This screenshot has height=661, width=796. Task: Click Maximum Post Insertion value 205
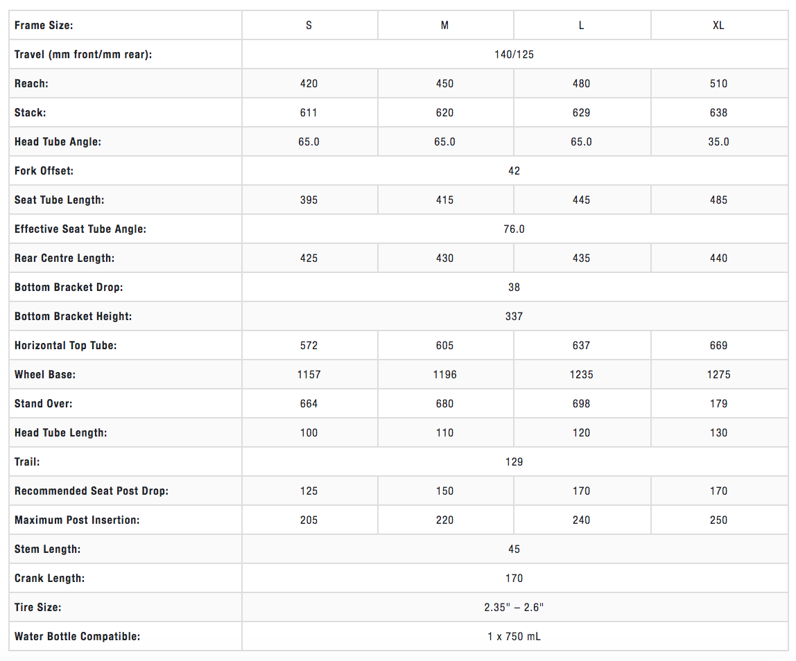click(x=309, y=520)
